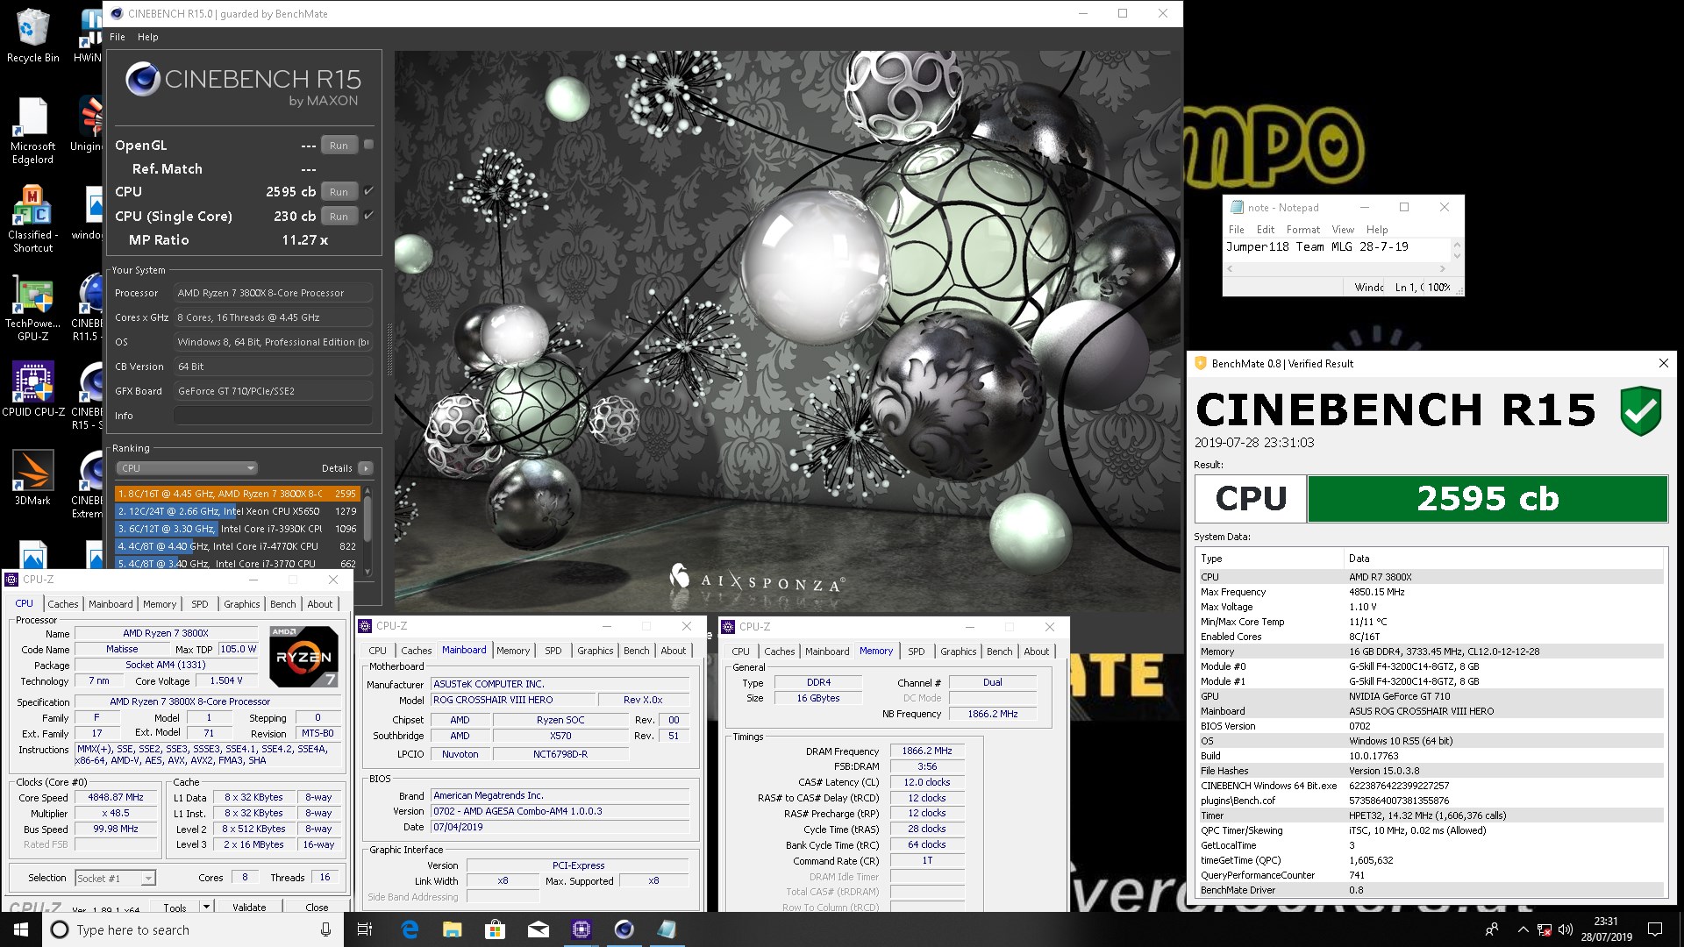The width and height of the screenshot is (1684, 947).
Task: Launch CPUID CPU-Z desktop icon
Action: tap(32, 388)
